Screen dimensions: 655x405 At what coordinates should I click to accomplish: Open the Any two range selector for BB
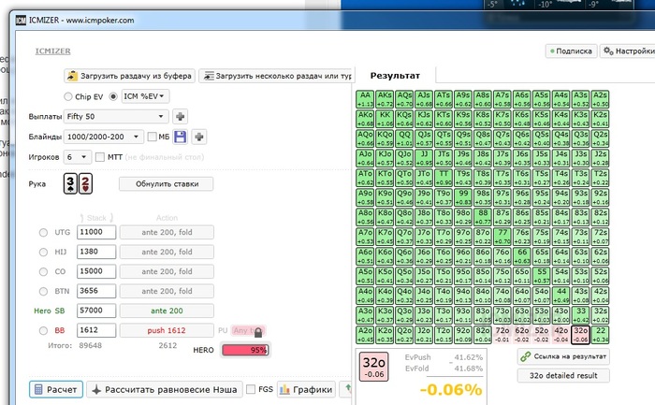(x=248, y=330)
